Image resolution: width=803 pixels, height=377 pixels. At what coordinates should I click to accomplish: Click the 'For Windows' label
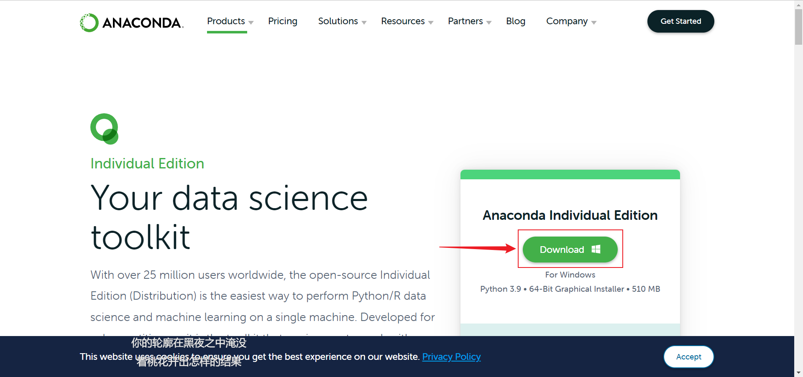(570, 275)
